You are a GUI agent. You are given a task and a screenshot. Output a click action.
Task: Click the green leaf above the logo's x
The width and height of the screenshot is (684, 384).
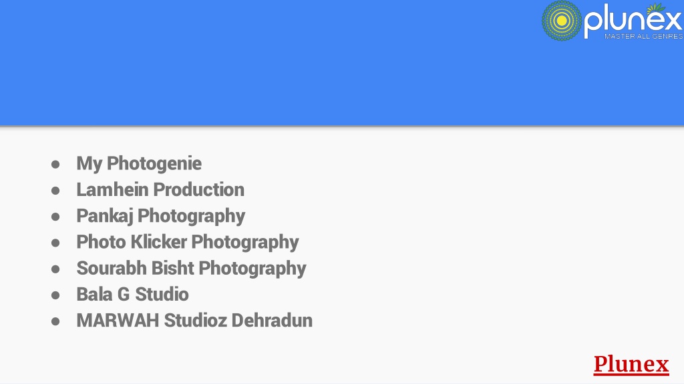[656, 8]
